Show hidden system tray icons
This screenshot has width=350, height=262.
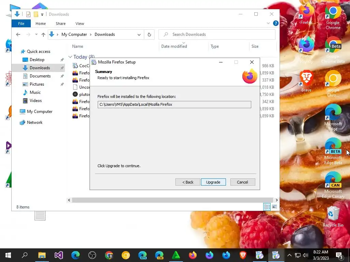tap(289, 255)
